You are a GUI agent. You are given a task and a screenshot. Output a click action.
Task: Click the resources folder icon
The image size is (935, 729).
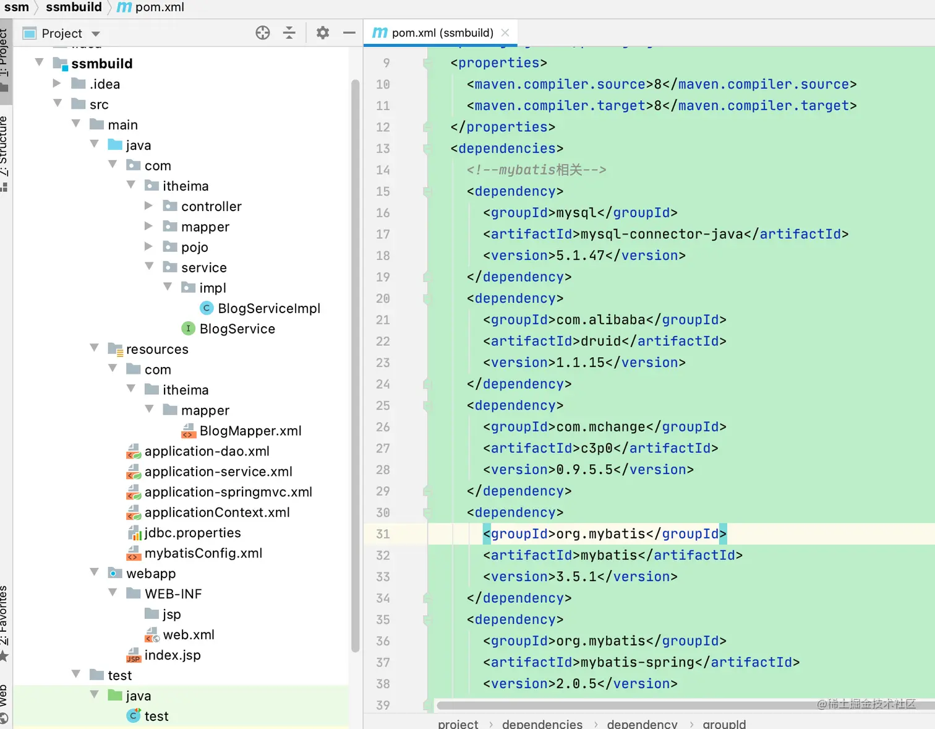tap(116, 350)
